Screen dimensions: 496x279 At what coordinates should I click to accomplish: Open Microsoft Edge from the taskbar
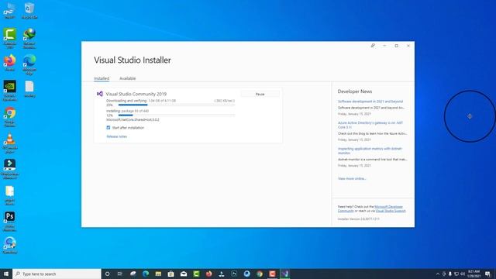click(x=146, y=274)
